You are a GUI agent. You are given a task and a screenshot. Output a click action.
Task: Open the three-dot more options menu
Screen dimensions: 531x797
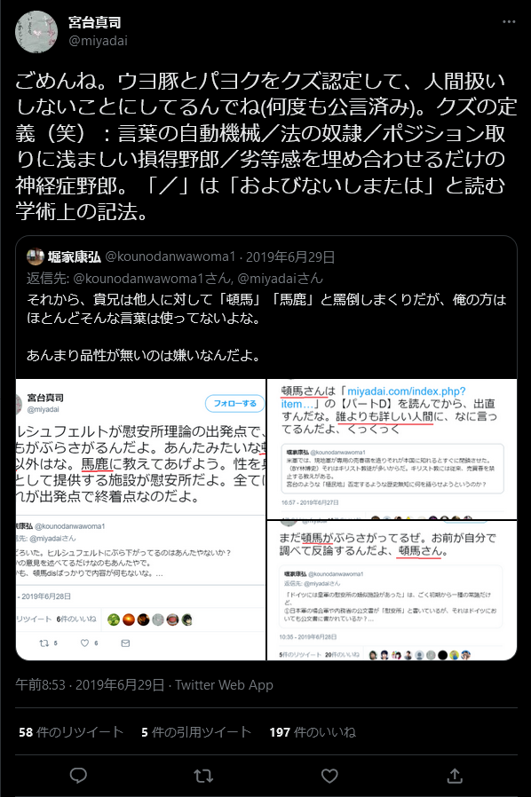509,22
